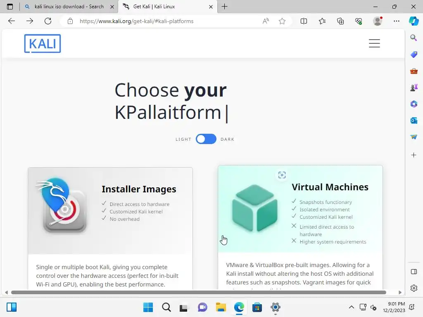Click the Virtual Machines cube illustration

pos(254,208)
